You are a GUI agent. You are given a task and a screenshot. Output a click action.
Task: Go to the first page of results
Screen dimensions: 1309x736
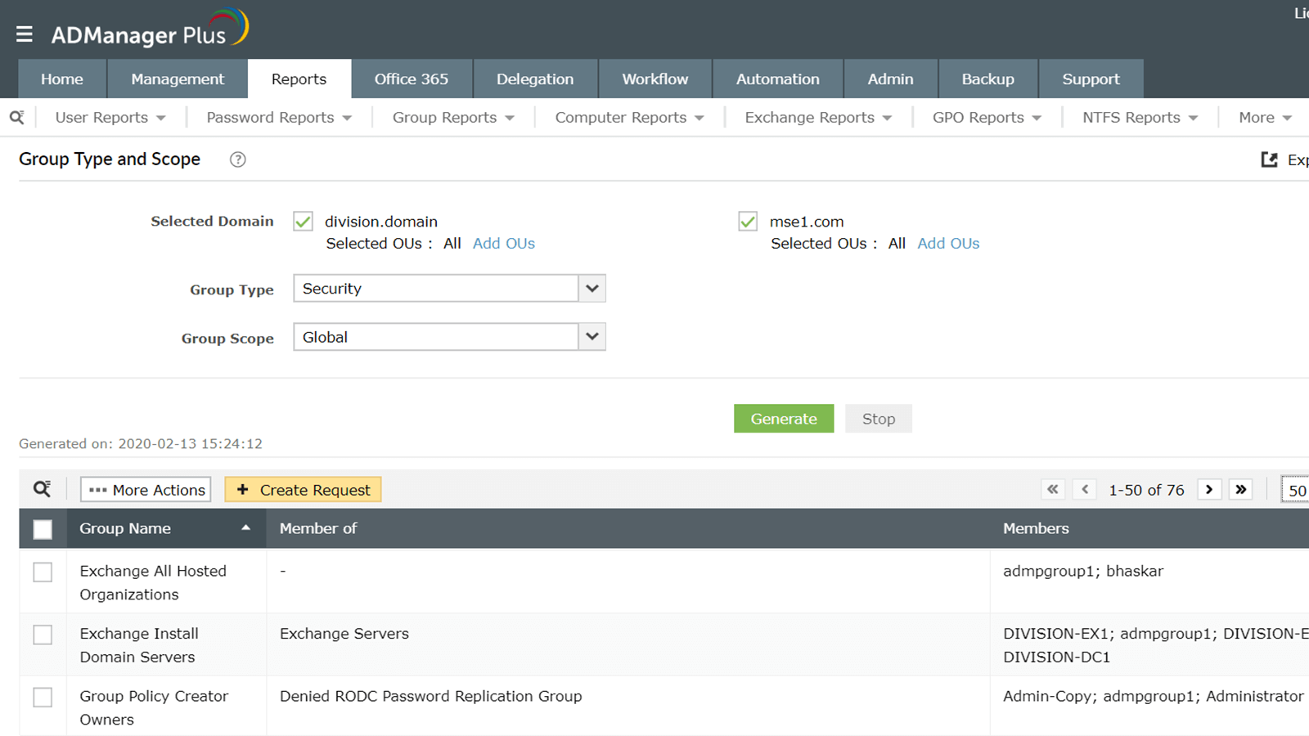click(1053, 489)
